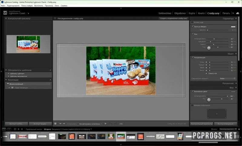Show more modules via double-arrow icon
Screen dimensions: 242x146
(x=233, y=13)
